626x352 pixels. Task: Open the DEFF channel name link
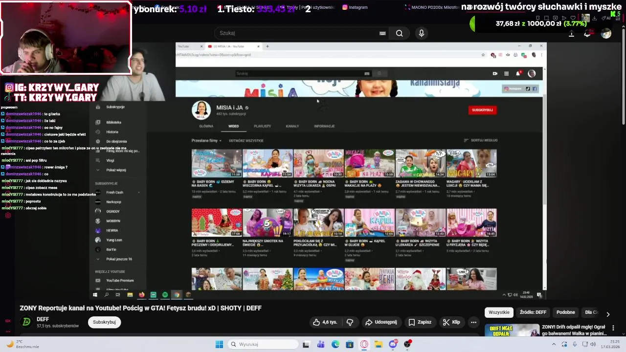(x=43, y=319)
